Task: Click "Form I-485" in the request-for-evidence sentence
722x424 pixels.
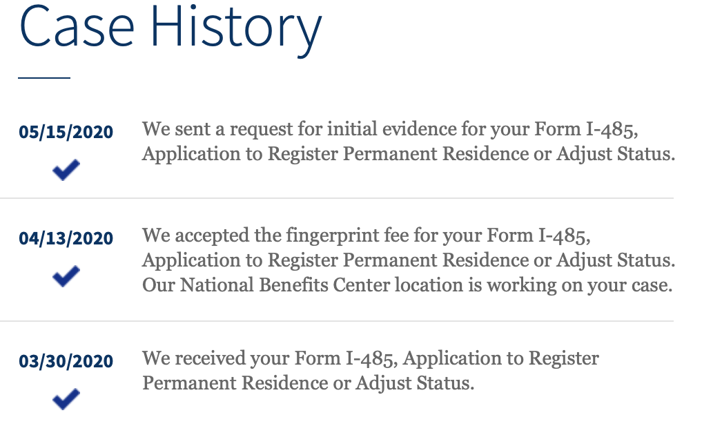Action: click(586, 130)
